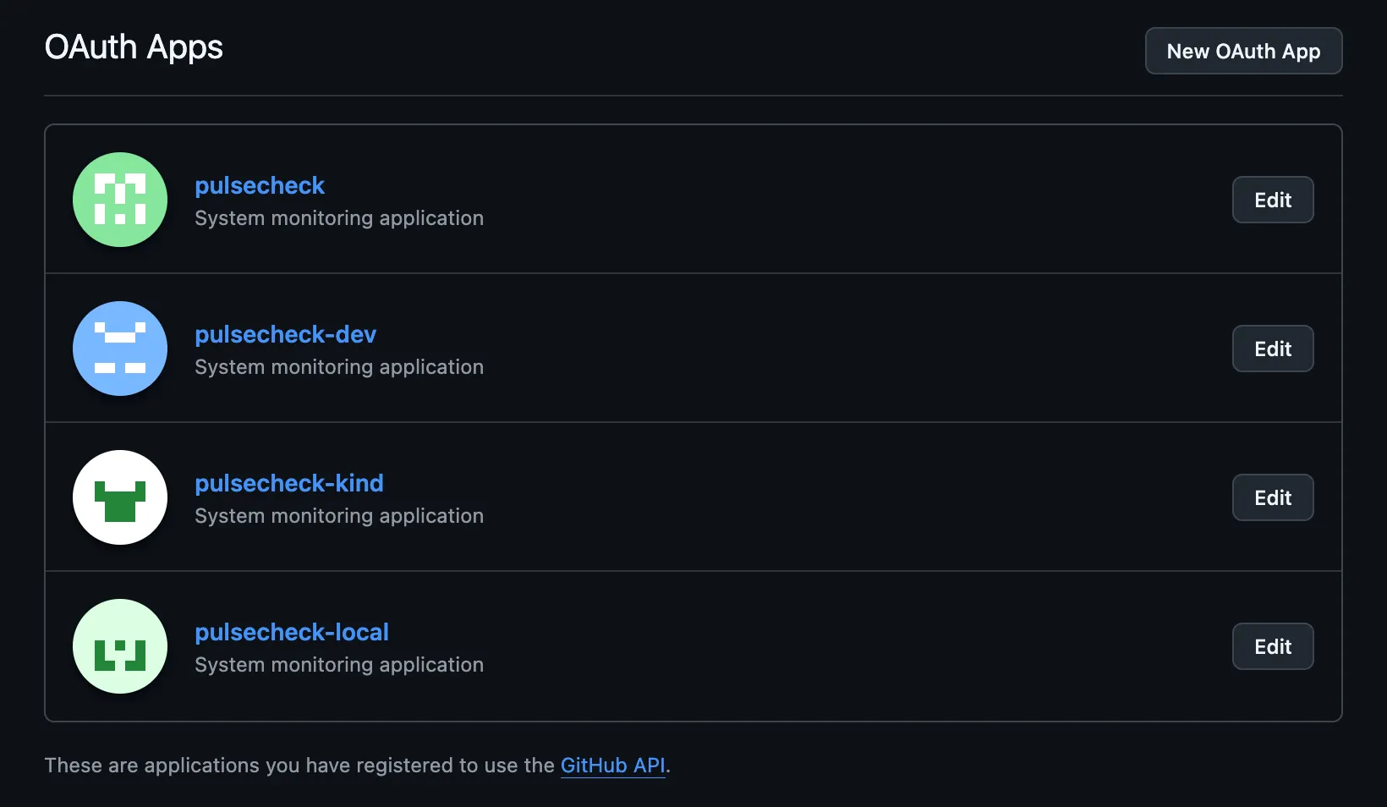Screen dimensions: 1387x807
Task: Open the pulsecheck-local app link
Action: 292,632
